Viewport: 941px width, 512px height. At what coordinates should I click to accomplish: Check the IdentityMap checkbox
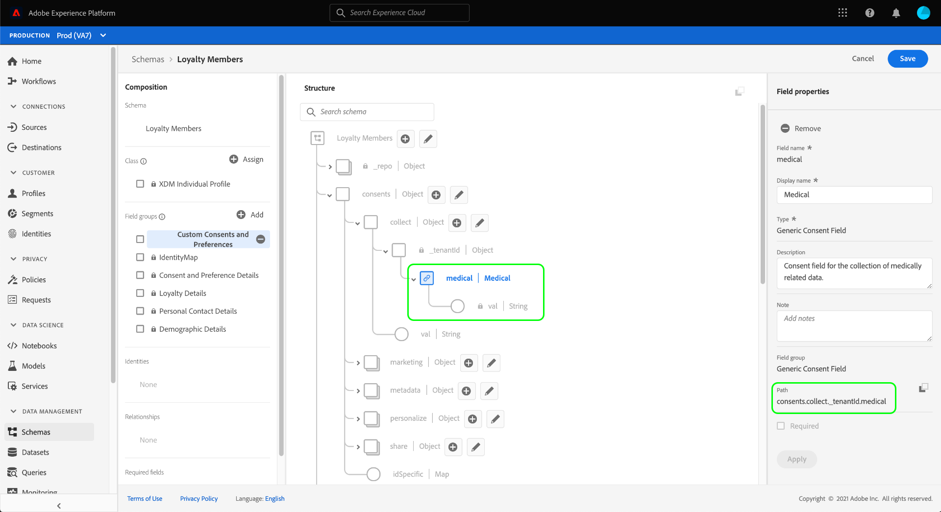point(140,257)
